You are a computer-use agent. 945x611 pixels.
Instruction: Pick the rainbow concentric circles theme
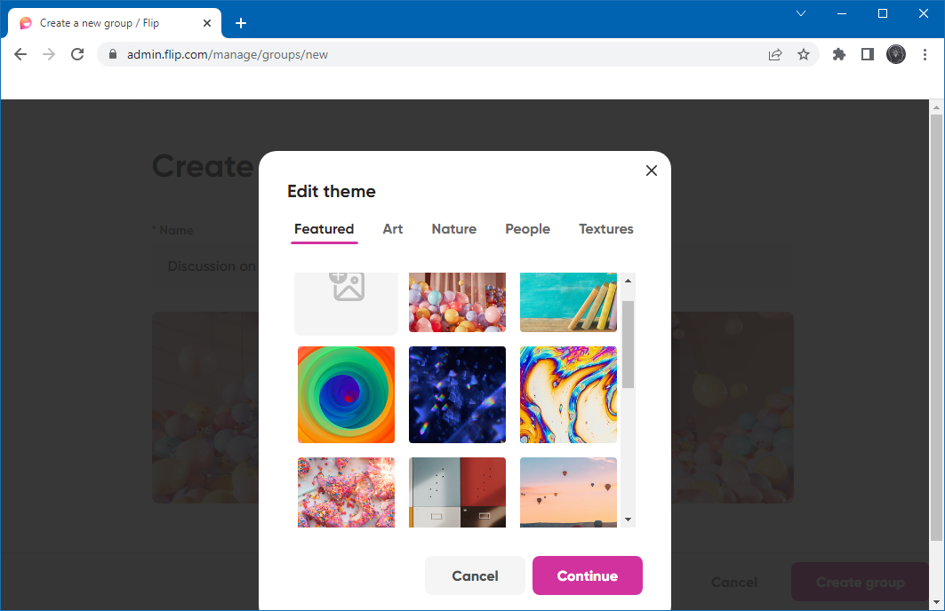pos(346,394)
